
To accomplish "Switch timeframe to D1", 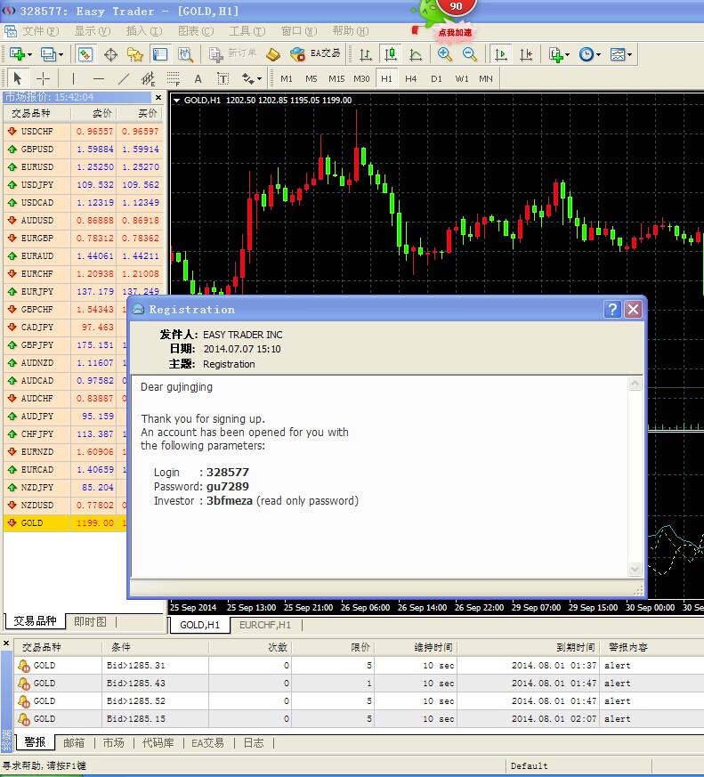I will [x=436, y=78].
